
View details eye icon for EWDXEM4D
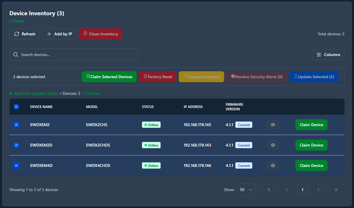(x=273, y=165)
